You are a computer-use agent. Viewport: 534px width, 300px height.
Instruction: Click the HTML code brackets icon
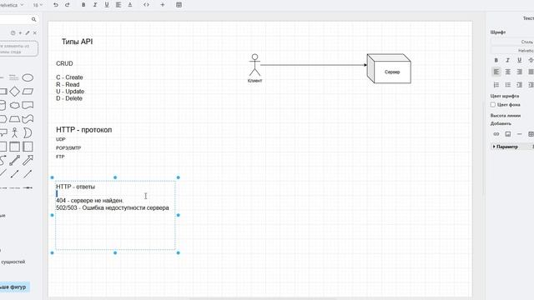[146, 5]
